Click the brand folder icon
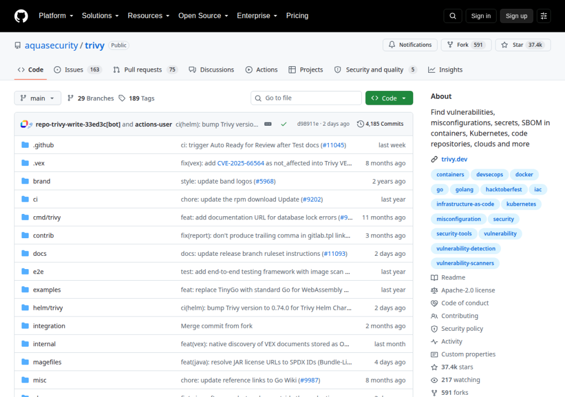 coord(25,181)
